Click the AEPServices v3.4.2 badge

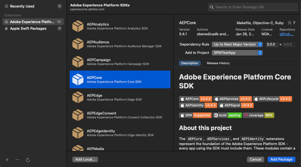click(x=233, y=99)
